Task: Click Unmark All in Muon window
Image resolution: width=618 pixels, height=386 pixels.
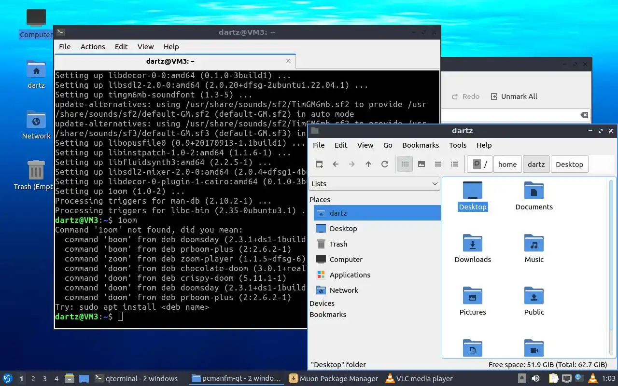Action: click(514, 96)
